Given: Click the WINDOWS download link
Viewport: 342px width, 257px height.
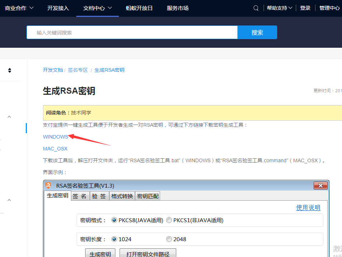Looking at the screenshot, I should 55,137.
